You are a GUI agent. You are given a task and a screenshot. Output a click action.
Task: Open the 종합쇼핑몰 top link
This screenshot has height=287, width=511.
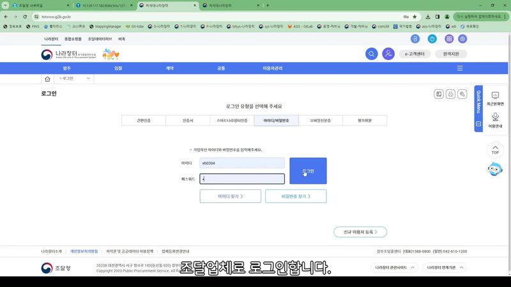[x=73, y=39]
